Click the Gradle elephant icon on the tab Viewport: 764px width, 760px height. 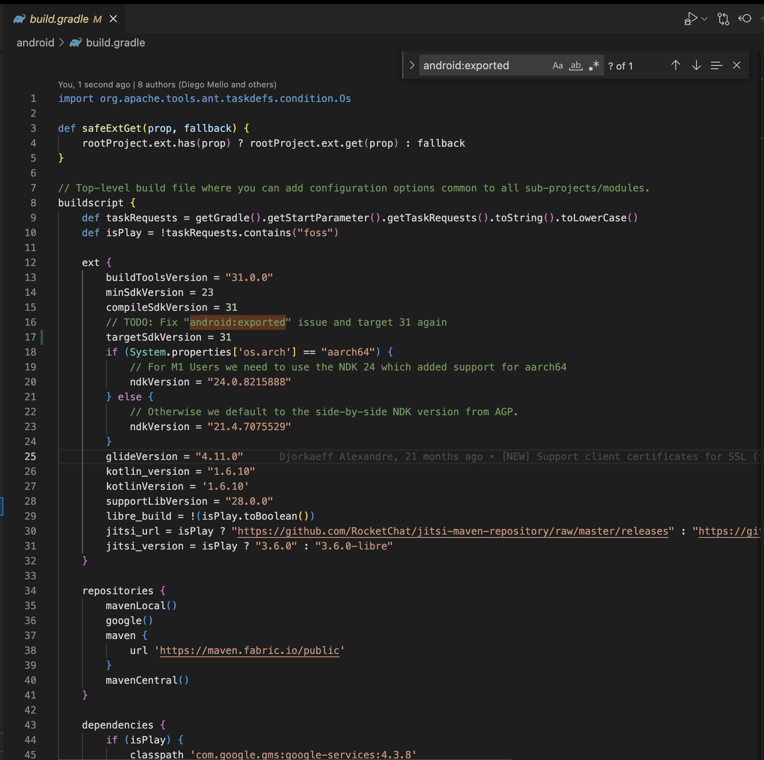(x=19, y=19)
